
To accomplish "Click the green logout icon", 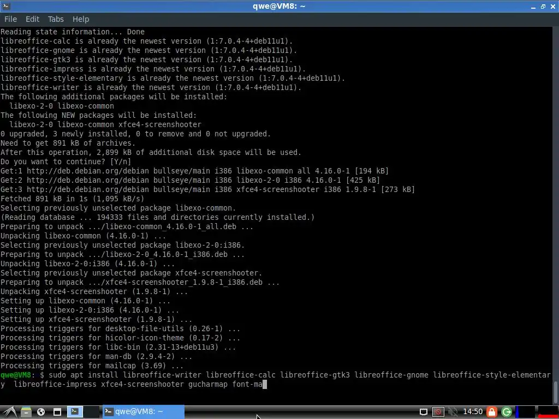I will pyautogui.click(x=507, y=412).
